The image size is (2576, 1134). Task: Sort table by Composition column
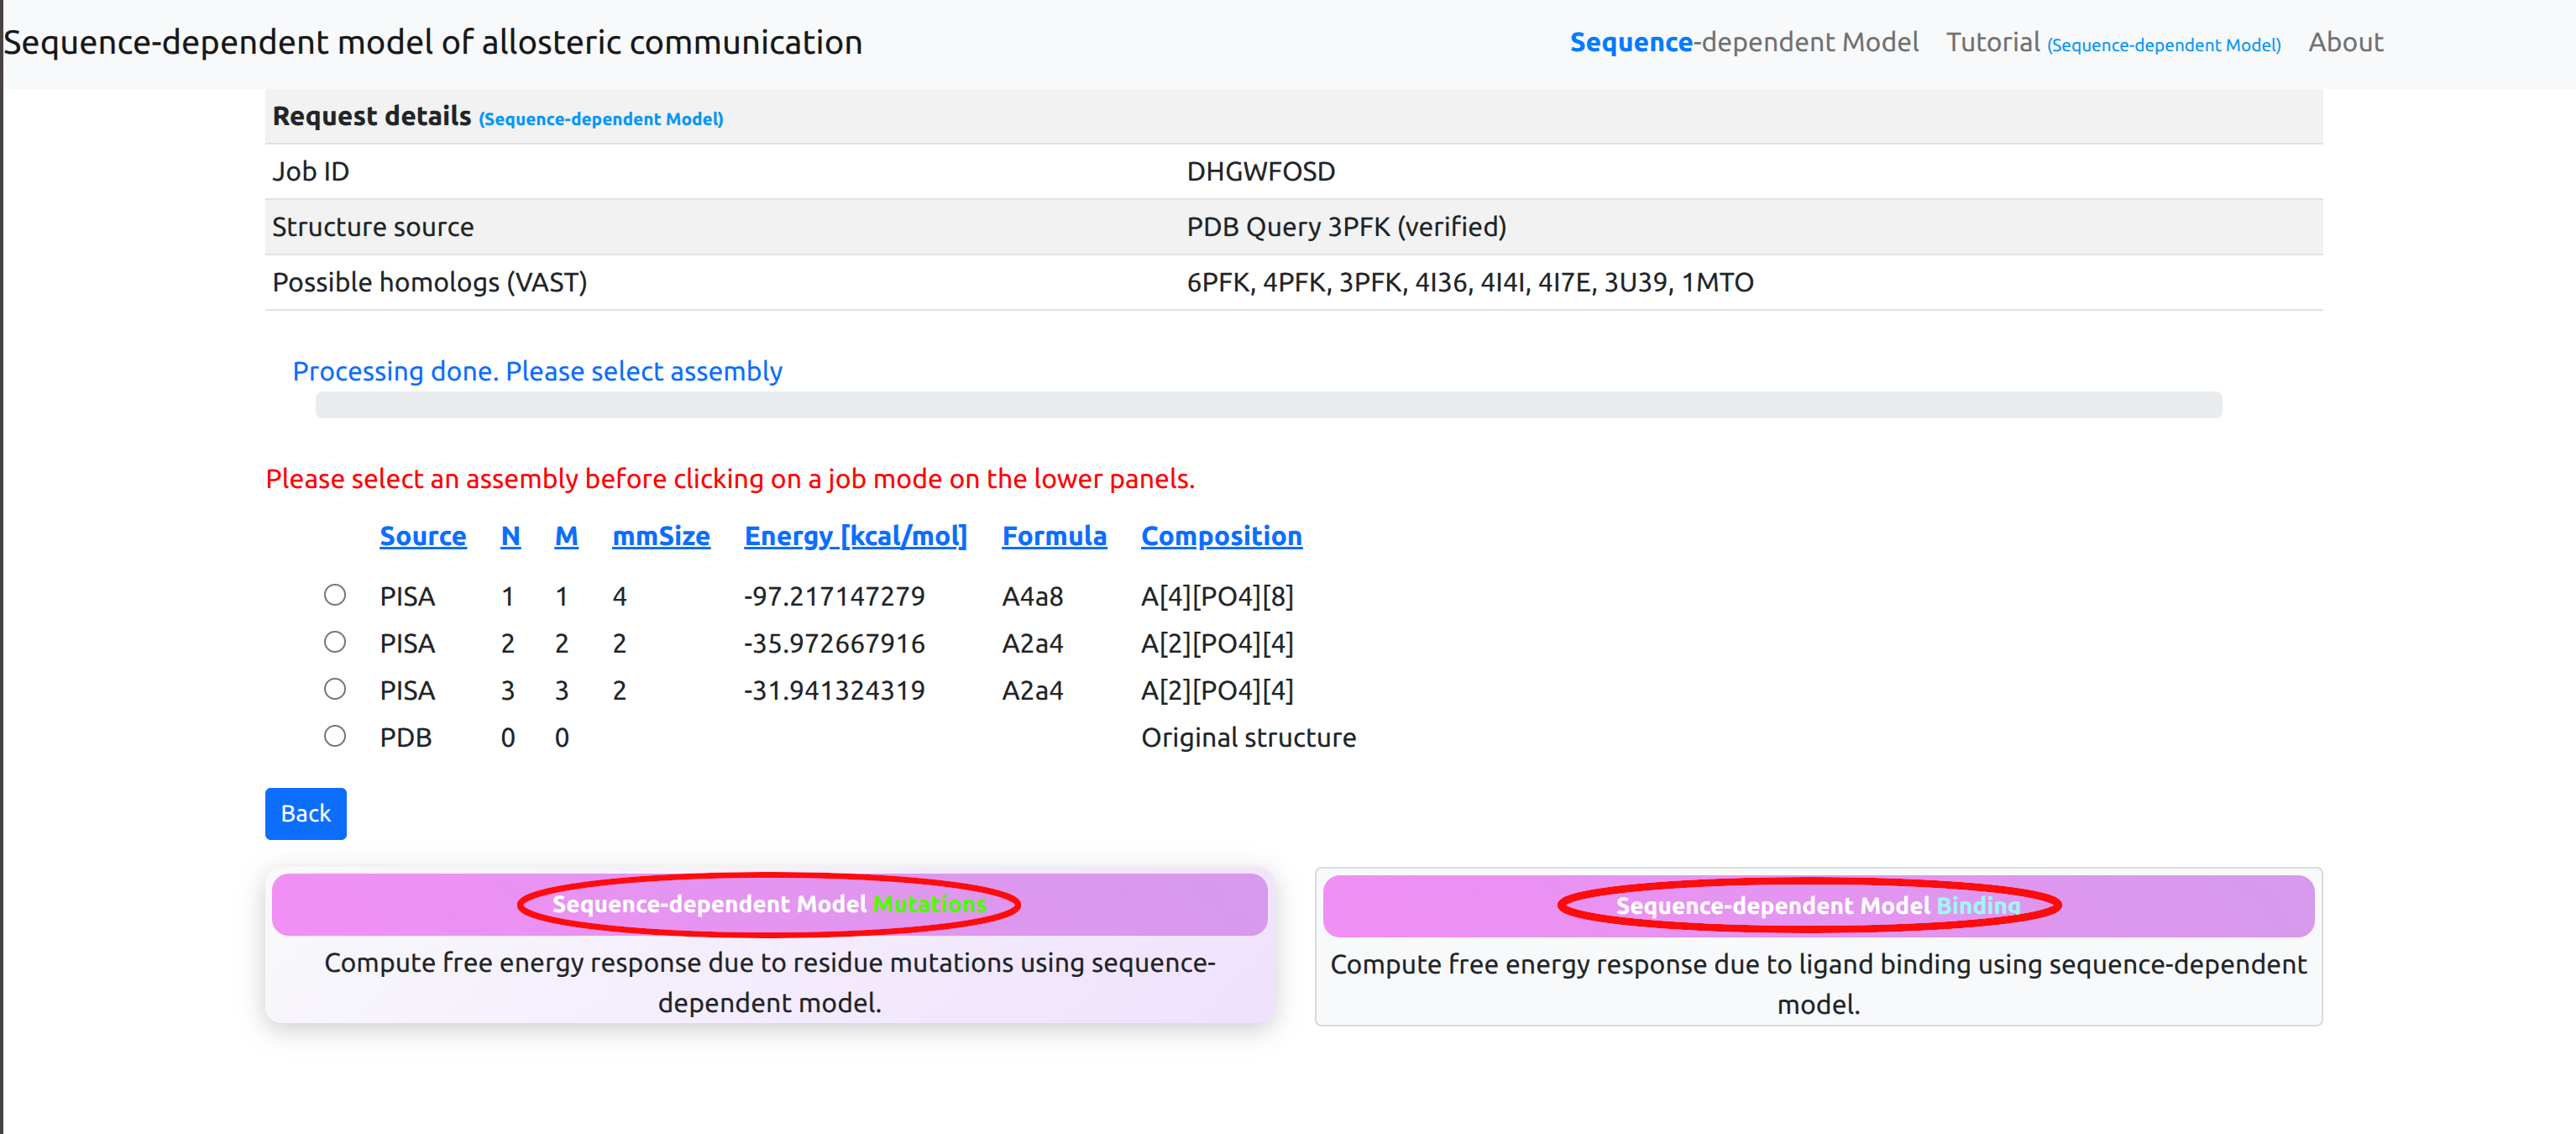click(1221, 536)
